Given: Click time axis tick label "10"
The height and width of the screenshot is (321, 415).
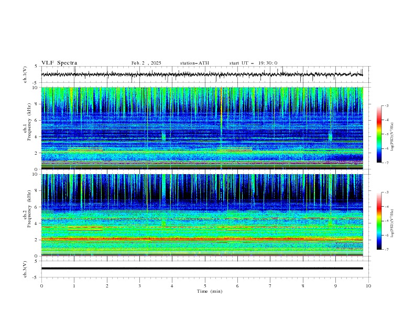Looking at the screenshot, I should click(368, 286).
